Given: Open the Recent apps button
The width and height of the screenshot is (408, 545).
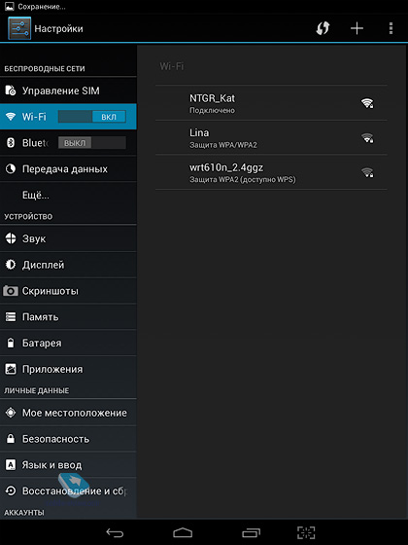Looking at the screenshot, I should tap(251, 532).
